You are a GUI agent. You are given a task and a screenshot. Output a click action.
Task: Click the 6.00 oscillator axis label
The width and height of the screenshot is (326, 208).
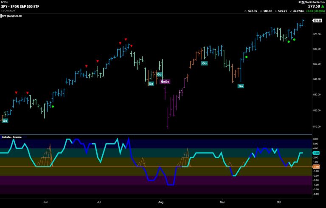pyautogui.click(x=316, y=139)
